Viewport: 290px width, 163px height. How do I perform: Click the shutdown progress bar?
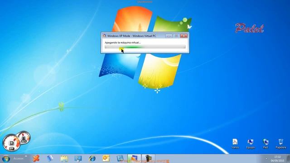coord(145,47)
